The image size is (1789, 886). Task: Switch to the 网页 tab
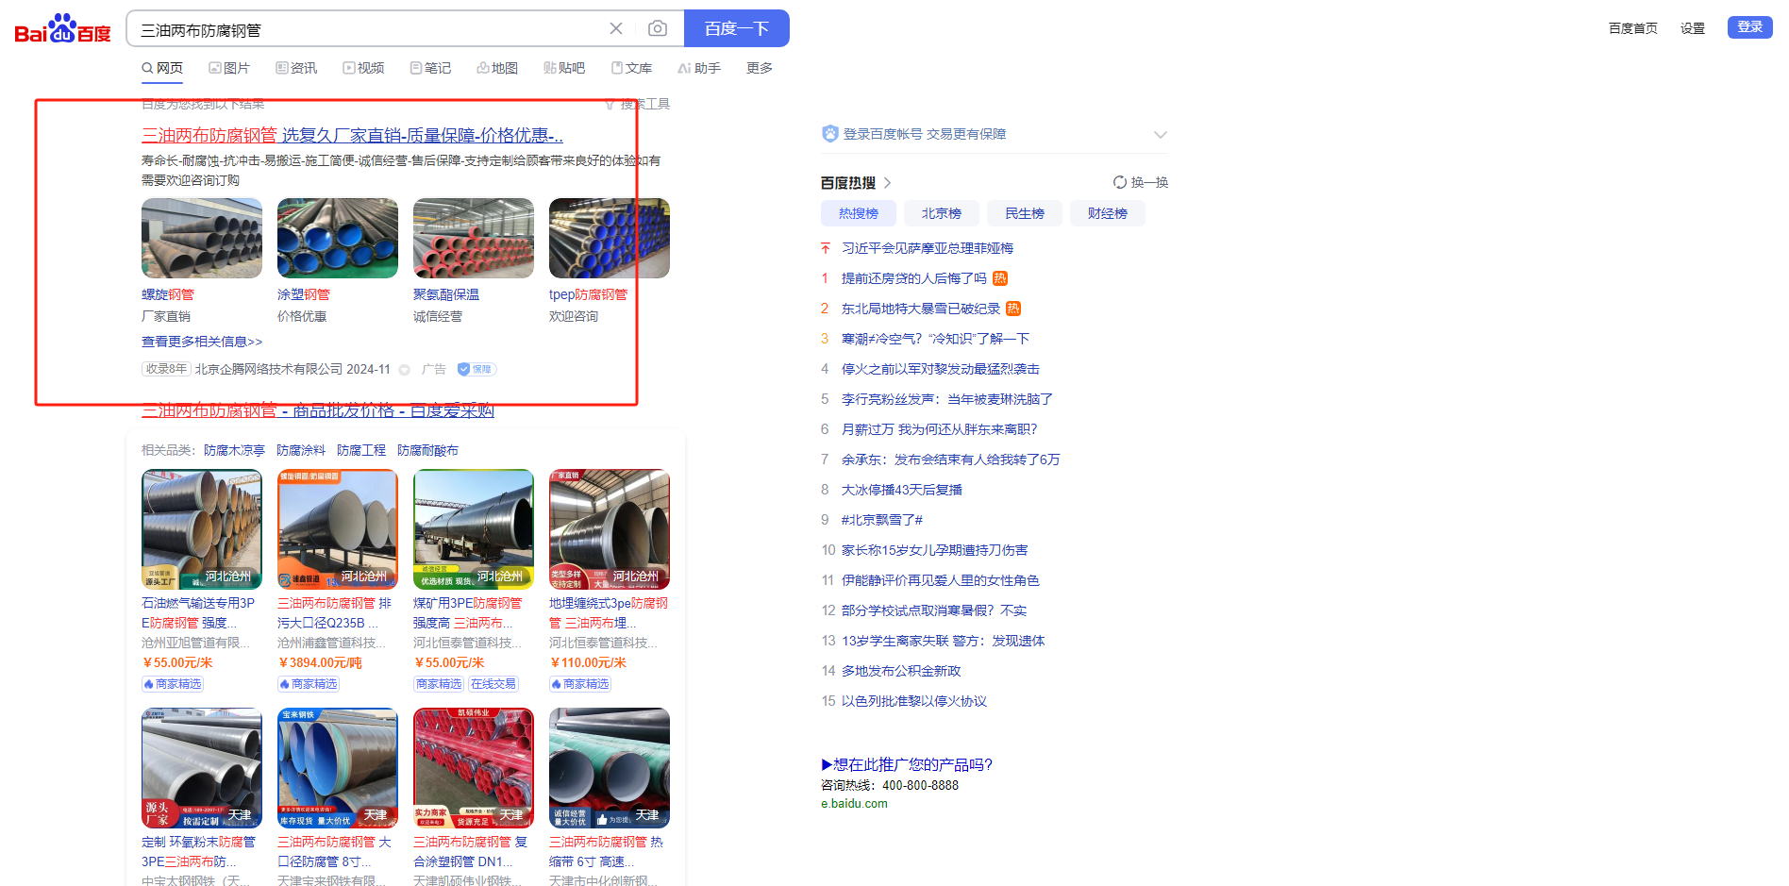162,68
